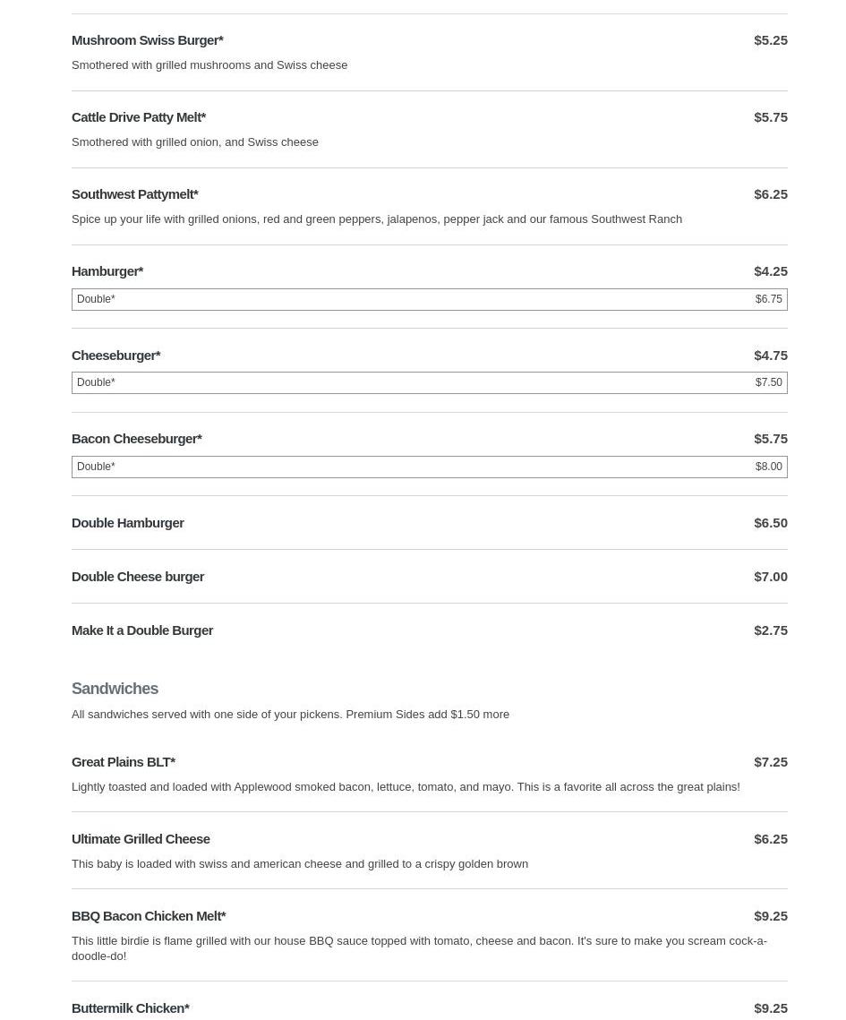
Task: Click the BBQ Bacon Chicken Melt title
Action: (x=149, y=916)
